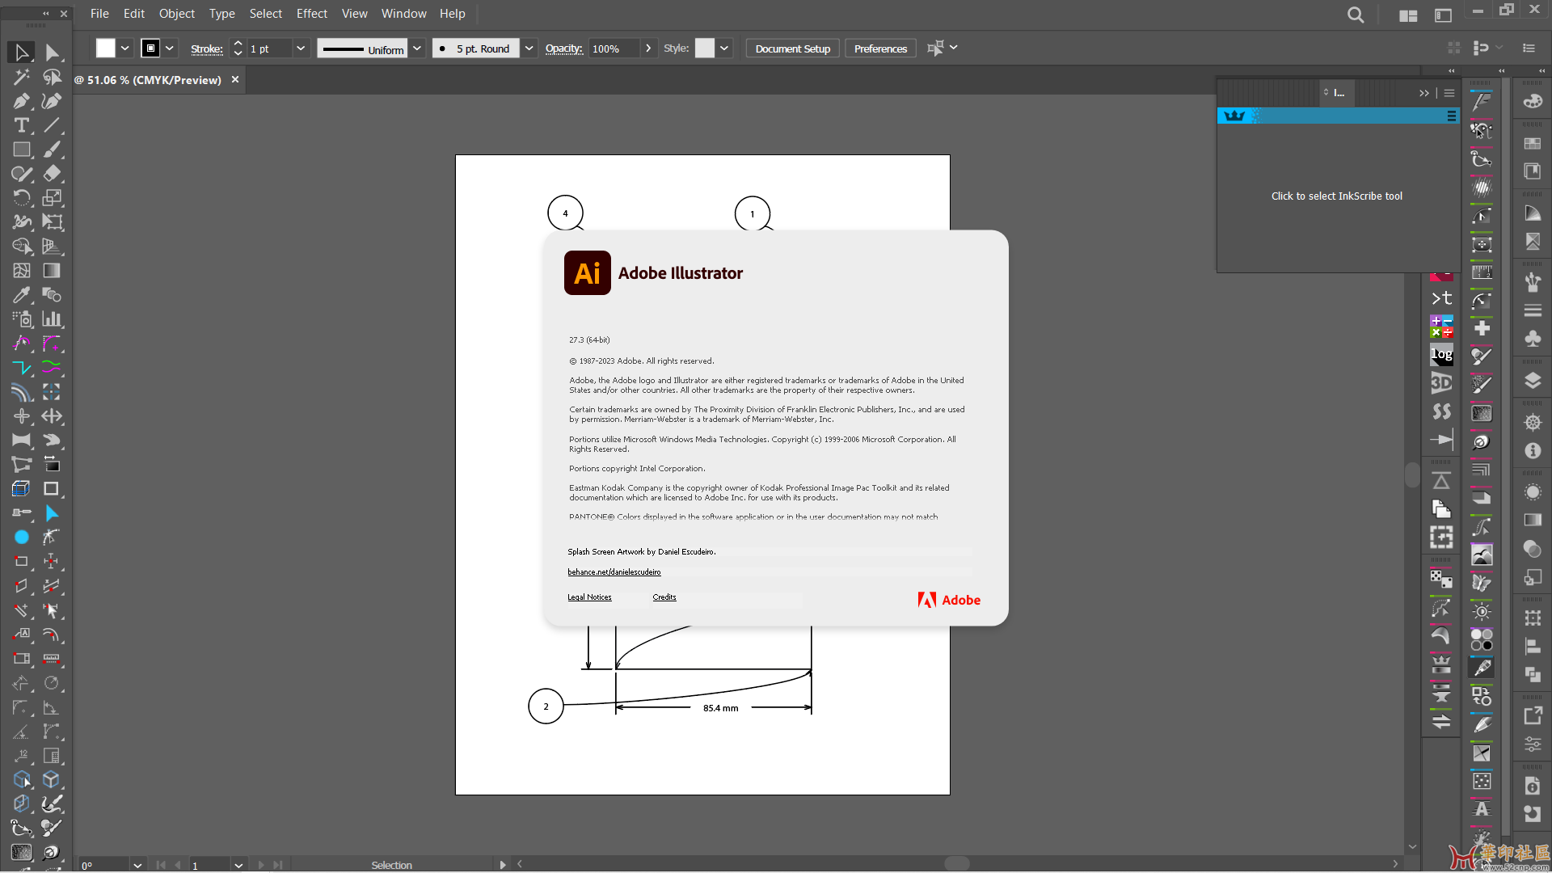Select the Mesh tool
Screen dimensions: 1552x873
(x=22, y=271)
